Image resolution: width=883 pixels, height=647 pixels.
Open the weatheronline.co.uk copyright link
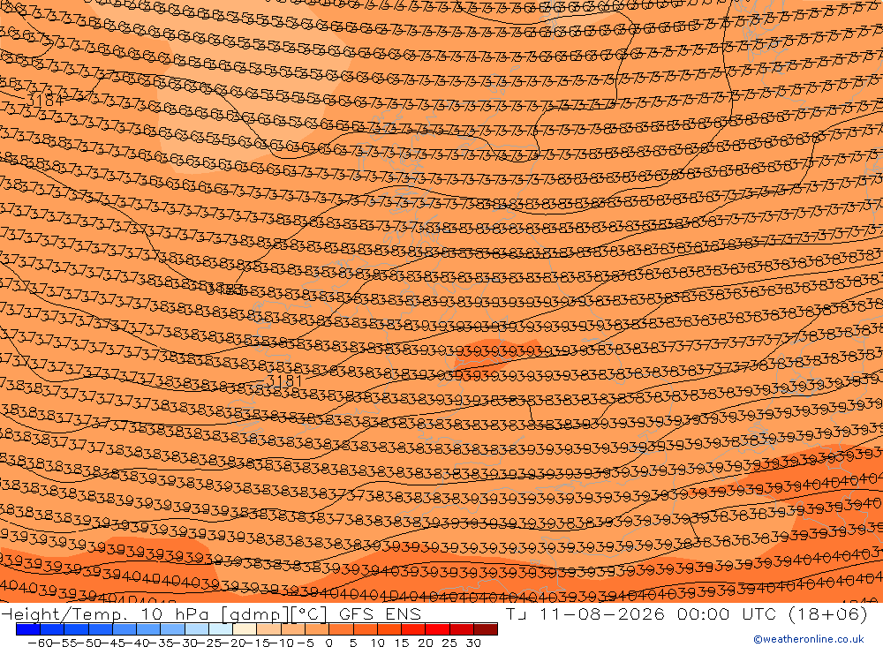pyautogui.click(x=808, y=639)
